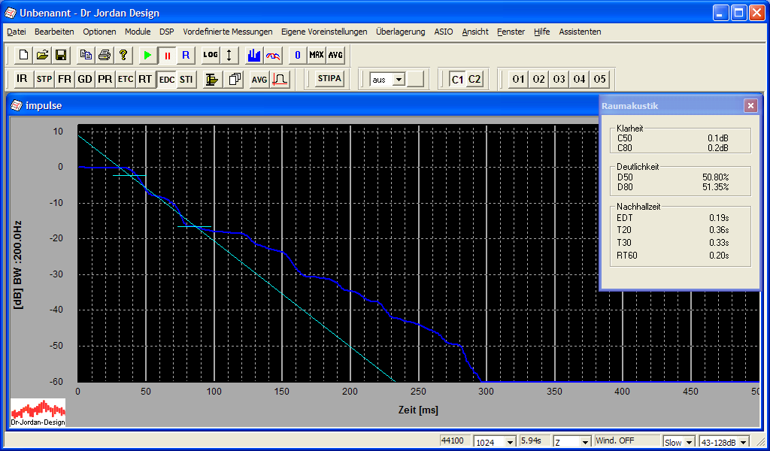Click the blue R record button
The image size is (770, 451).
[186, 55]
